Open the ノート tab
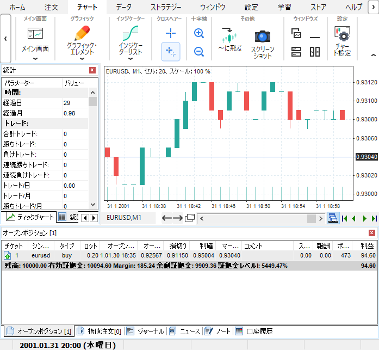 click(x=218, y=331)
